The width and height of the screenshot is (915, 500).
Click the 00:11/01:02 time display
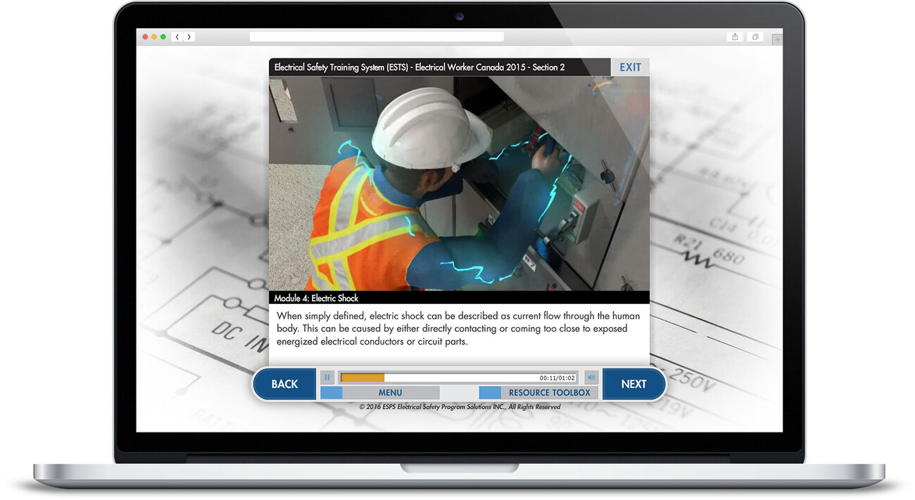pos(557,378)
